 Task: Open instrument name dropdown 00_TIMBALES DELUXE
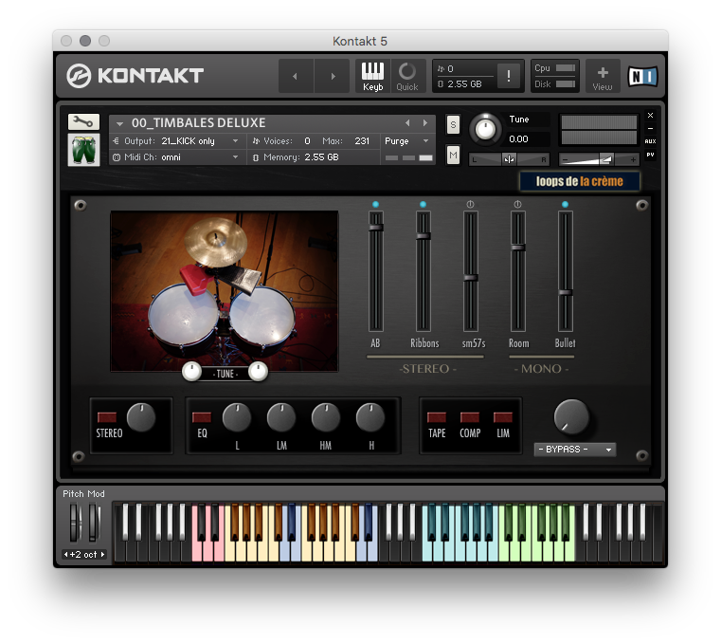point(119,123)
